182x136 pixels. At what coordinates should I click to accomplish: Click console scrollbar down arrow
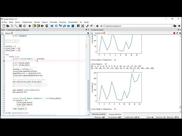pyautogui.click(x=180, y=111)
